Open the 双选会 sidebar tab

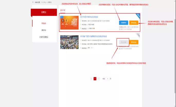[44, 23]
